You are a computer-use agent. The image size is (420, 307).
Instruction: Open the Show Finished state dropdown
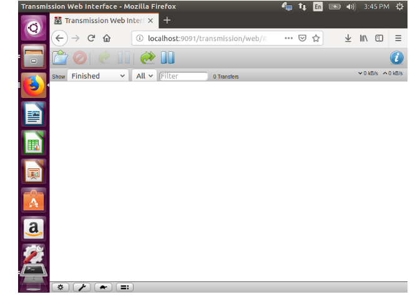pyautogui.click(x=98, y=76)
